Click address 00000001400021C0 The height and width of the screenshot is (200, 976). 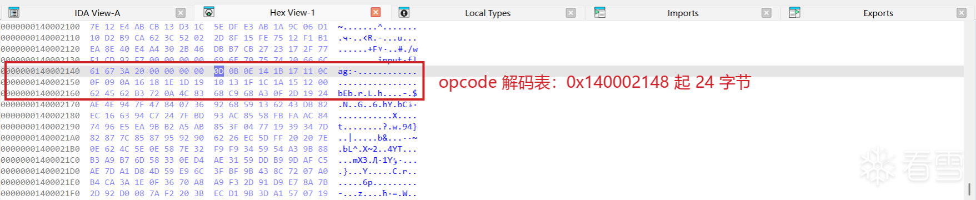tap(41, 160)
